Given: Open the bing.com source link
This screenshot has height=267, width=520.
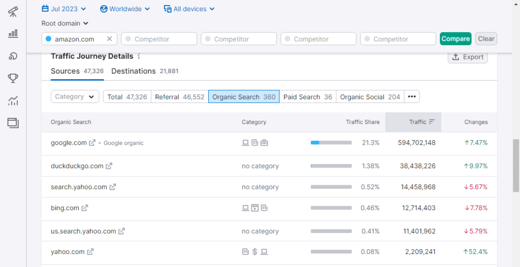Looking at the screenshot, I should click(65, 208).
